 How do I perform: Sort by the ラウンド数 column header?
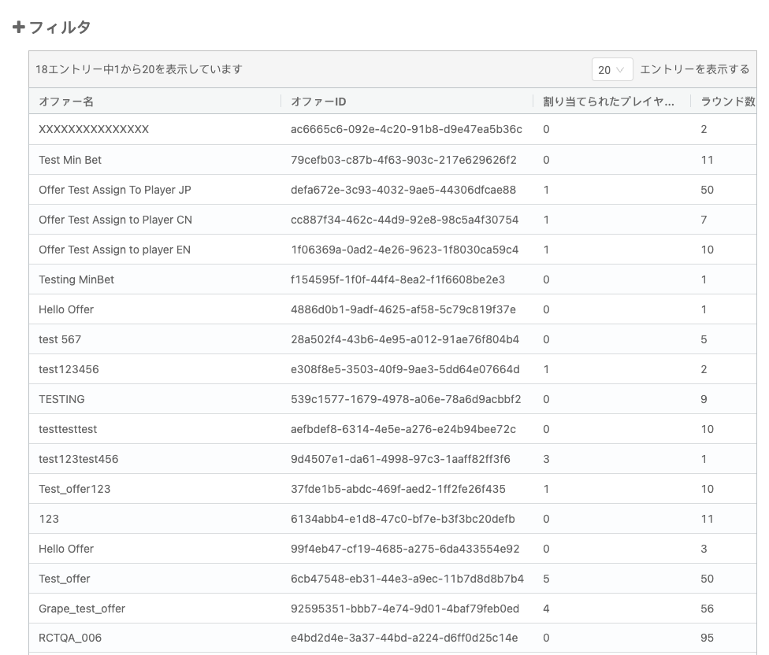727,102
